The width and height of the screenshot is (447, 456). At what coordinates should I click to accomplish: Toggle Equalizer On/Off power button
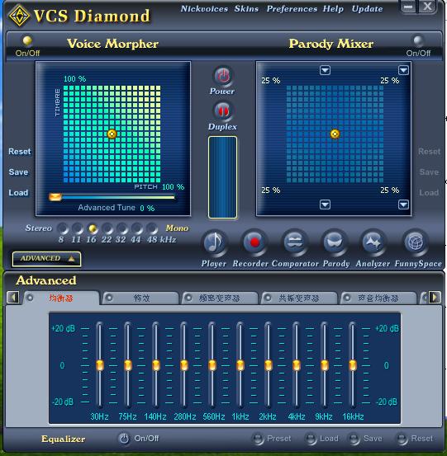(x=124, y=439)
